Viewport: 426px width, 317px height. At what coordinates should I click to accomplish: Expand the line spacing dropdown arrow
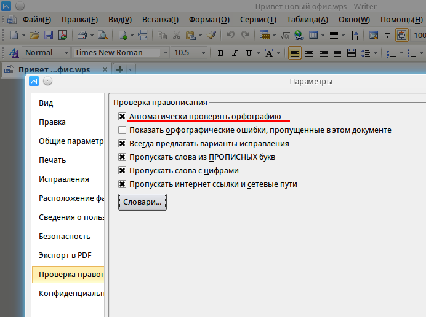point(375,53)
